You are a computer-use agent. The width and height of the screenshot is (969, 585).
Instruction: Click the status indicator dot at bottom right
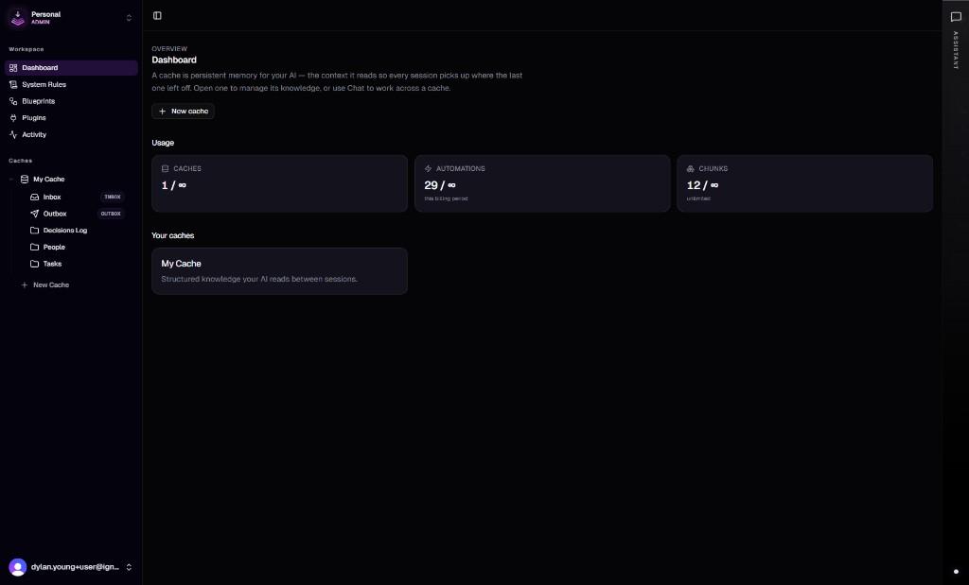point(956,571)
